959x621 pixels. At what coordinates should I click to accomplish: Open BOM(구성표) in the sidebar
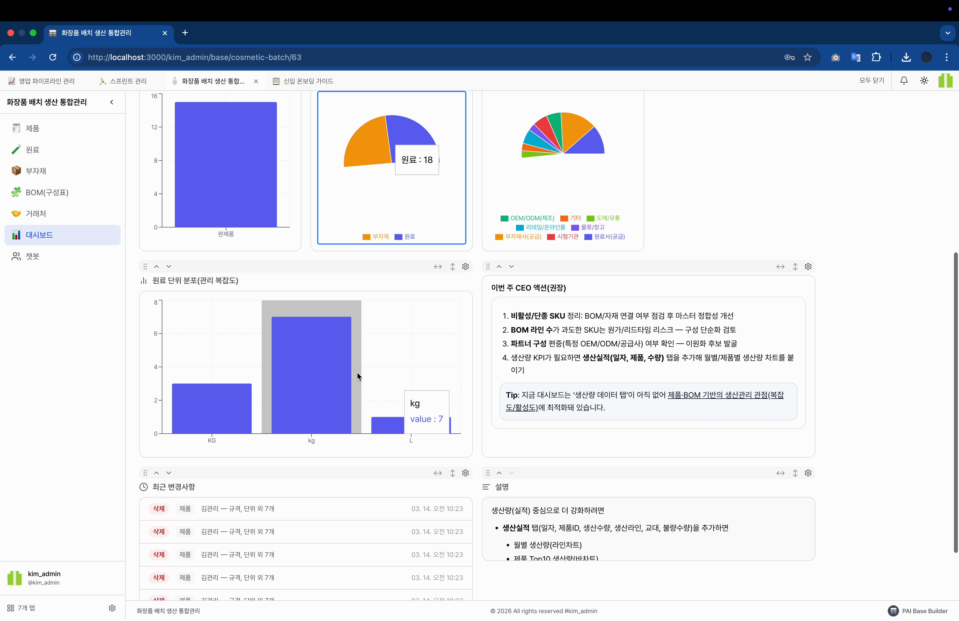tap(47, 192)
